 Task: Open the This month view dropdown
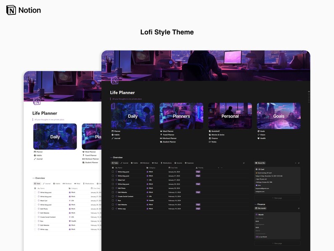[x=260, y=208]
